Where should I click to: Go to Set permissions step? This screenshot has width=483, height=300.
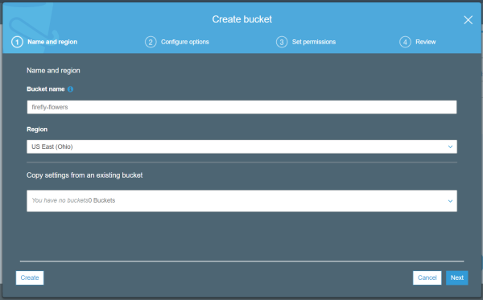[x=314, y=42]
